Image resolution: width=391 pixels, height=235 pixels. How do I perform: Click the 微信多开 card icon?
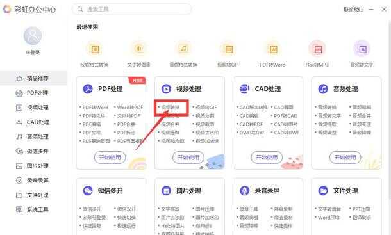(x=88, y=191)
